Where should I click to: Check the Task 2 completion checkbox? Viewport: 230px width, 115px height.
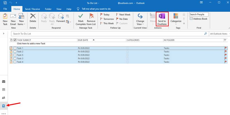15,52
